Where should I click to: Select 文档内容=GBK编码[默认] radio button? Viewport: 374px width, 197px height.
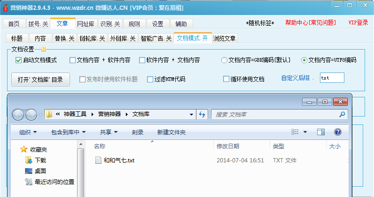pos(224,60)
